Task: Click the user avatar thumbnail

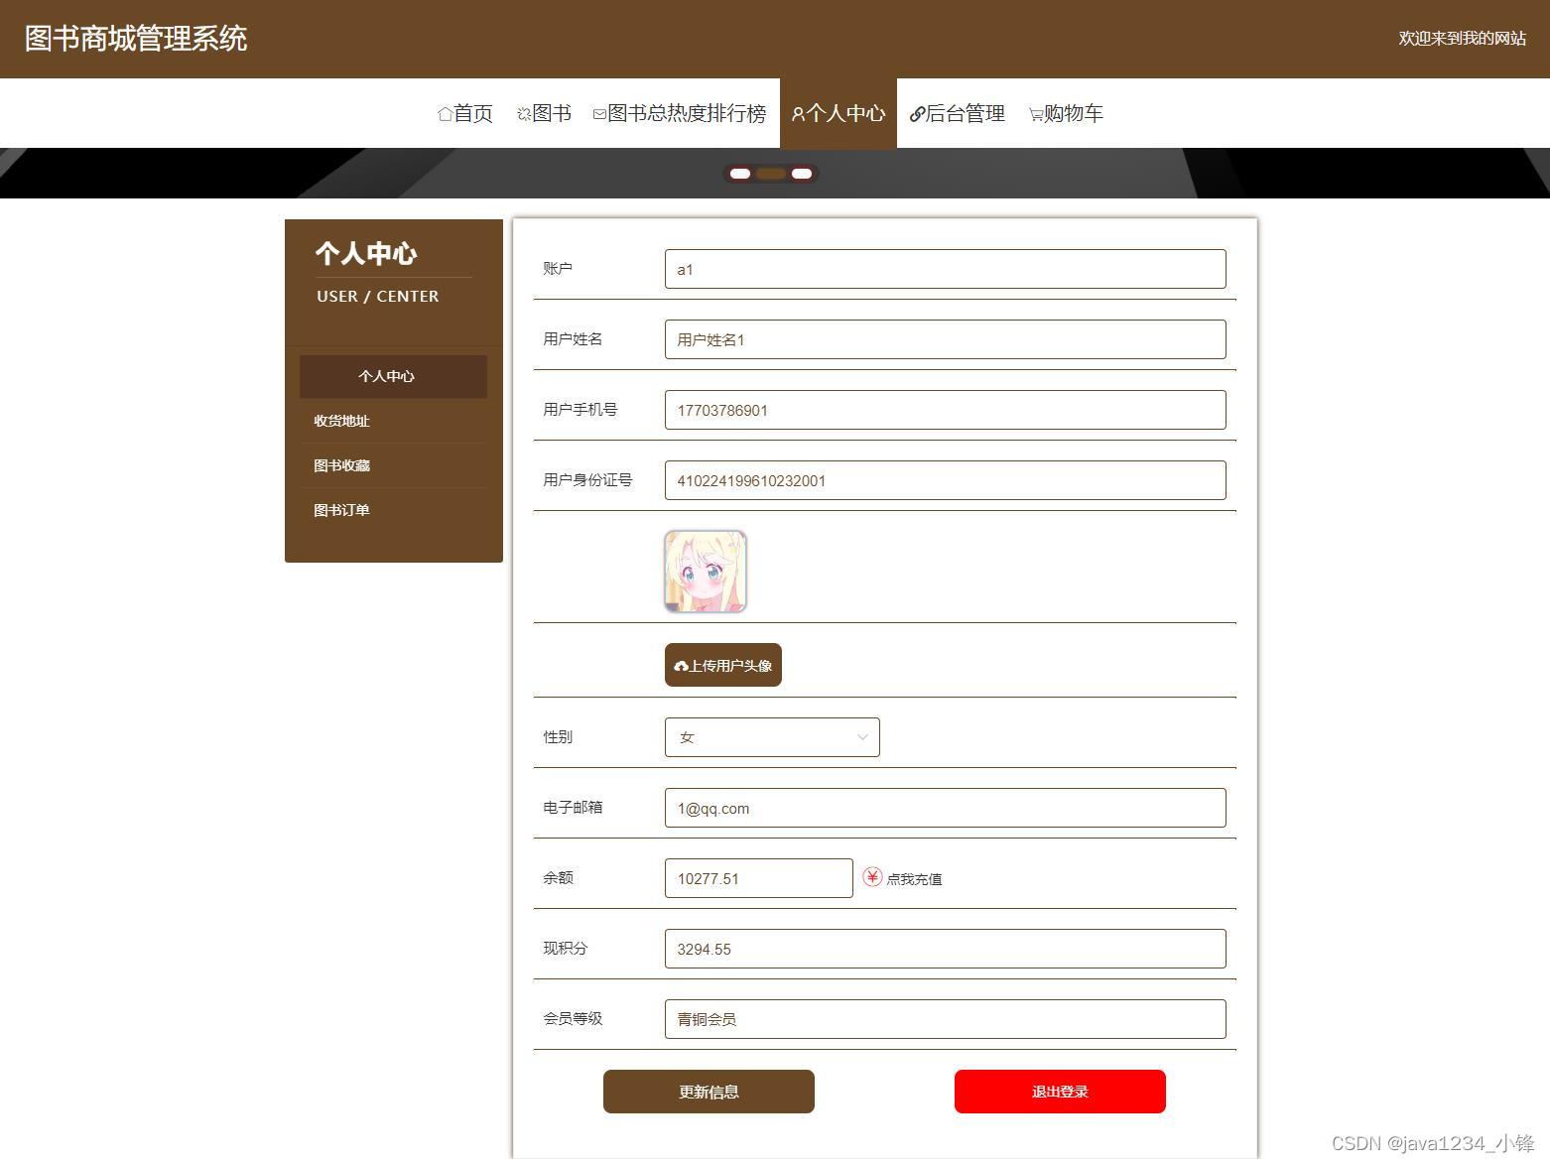Action: pyautogui.click(x=705, y=572)
